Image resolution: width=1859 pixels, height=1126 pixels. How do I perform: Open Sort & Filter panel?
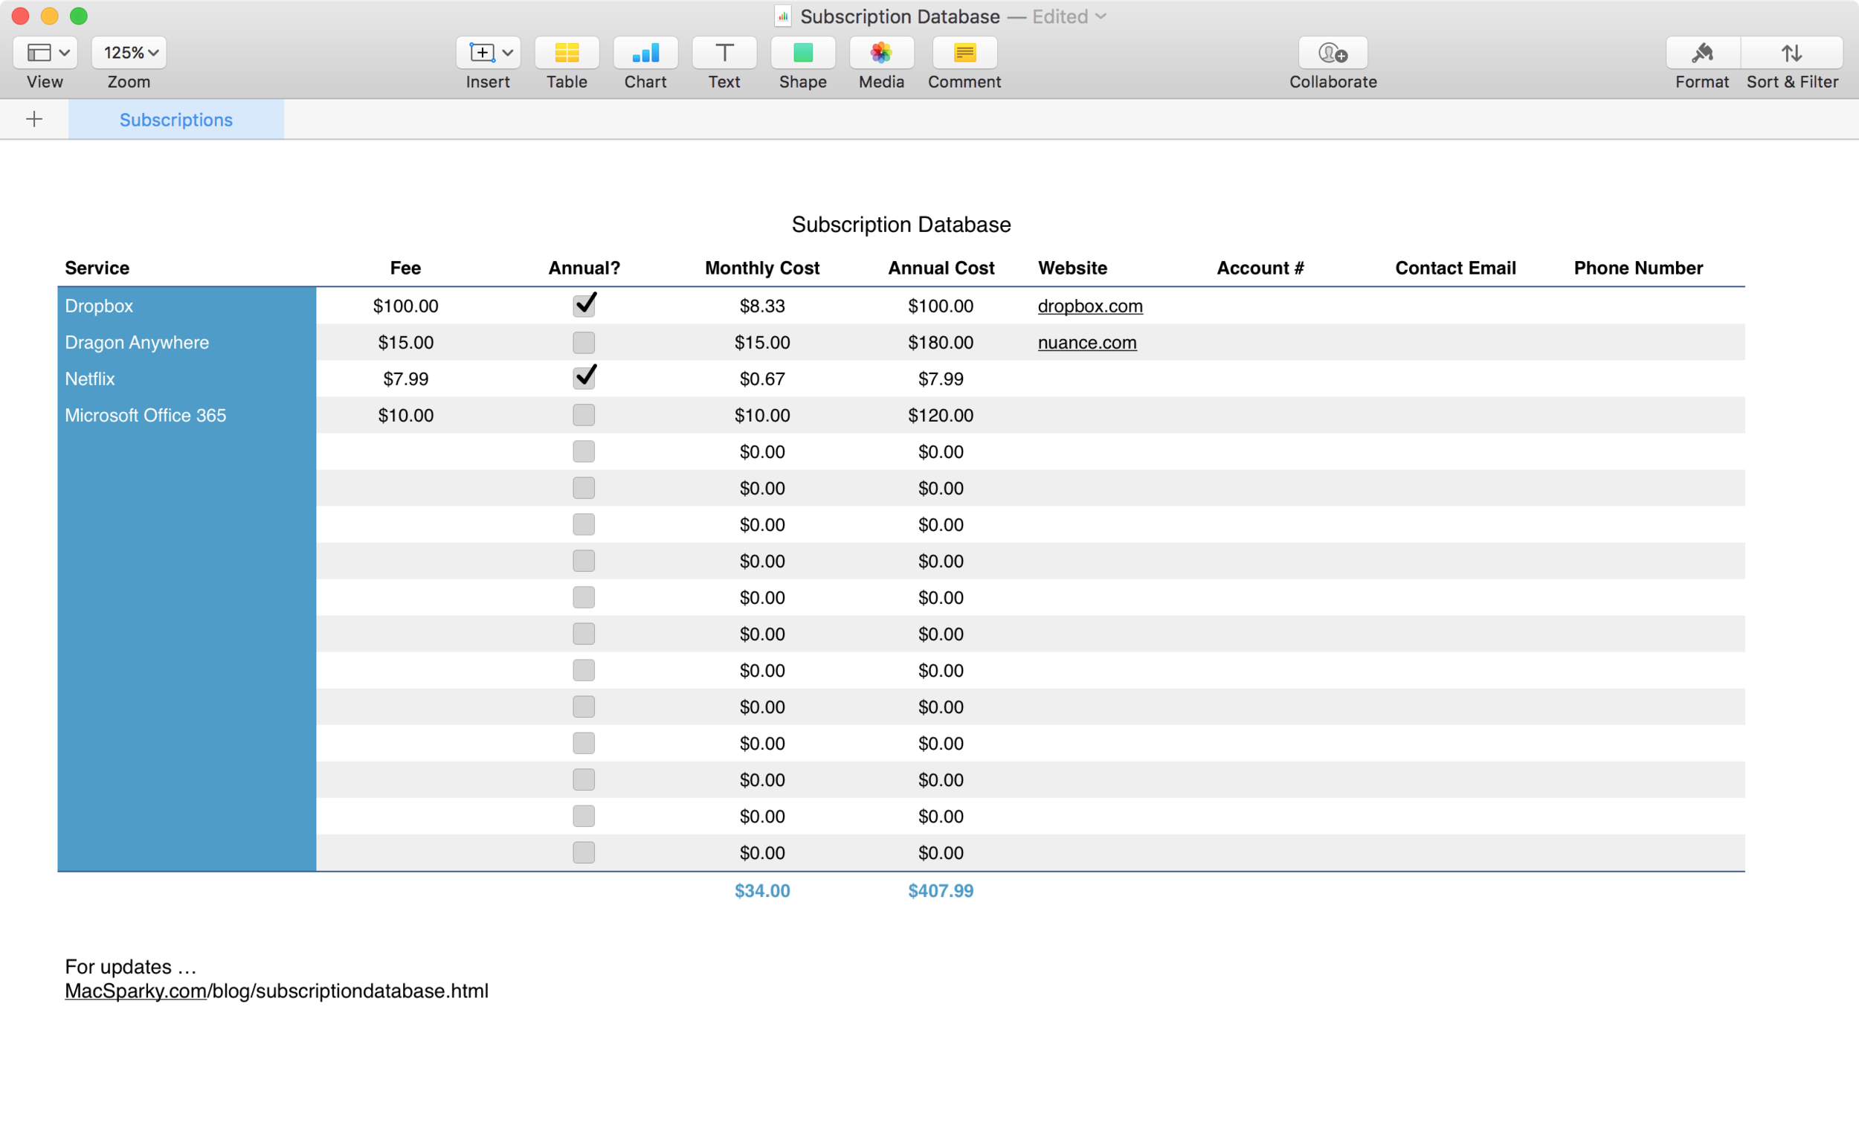(1792, 53)
